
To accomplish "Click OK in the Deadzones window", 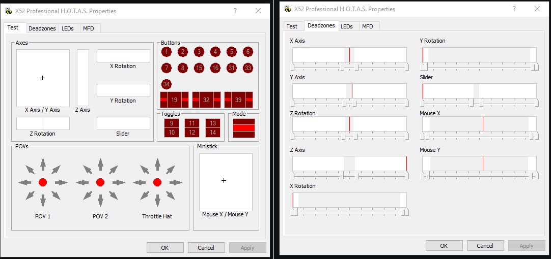I will pyautogui.click(x=444, y=246).
